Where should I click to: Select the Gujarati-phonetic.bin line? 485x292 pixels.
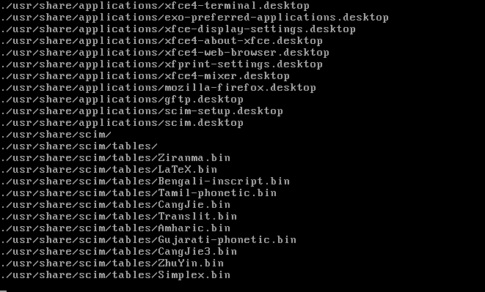click(x=148, y=241)
